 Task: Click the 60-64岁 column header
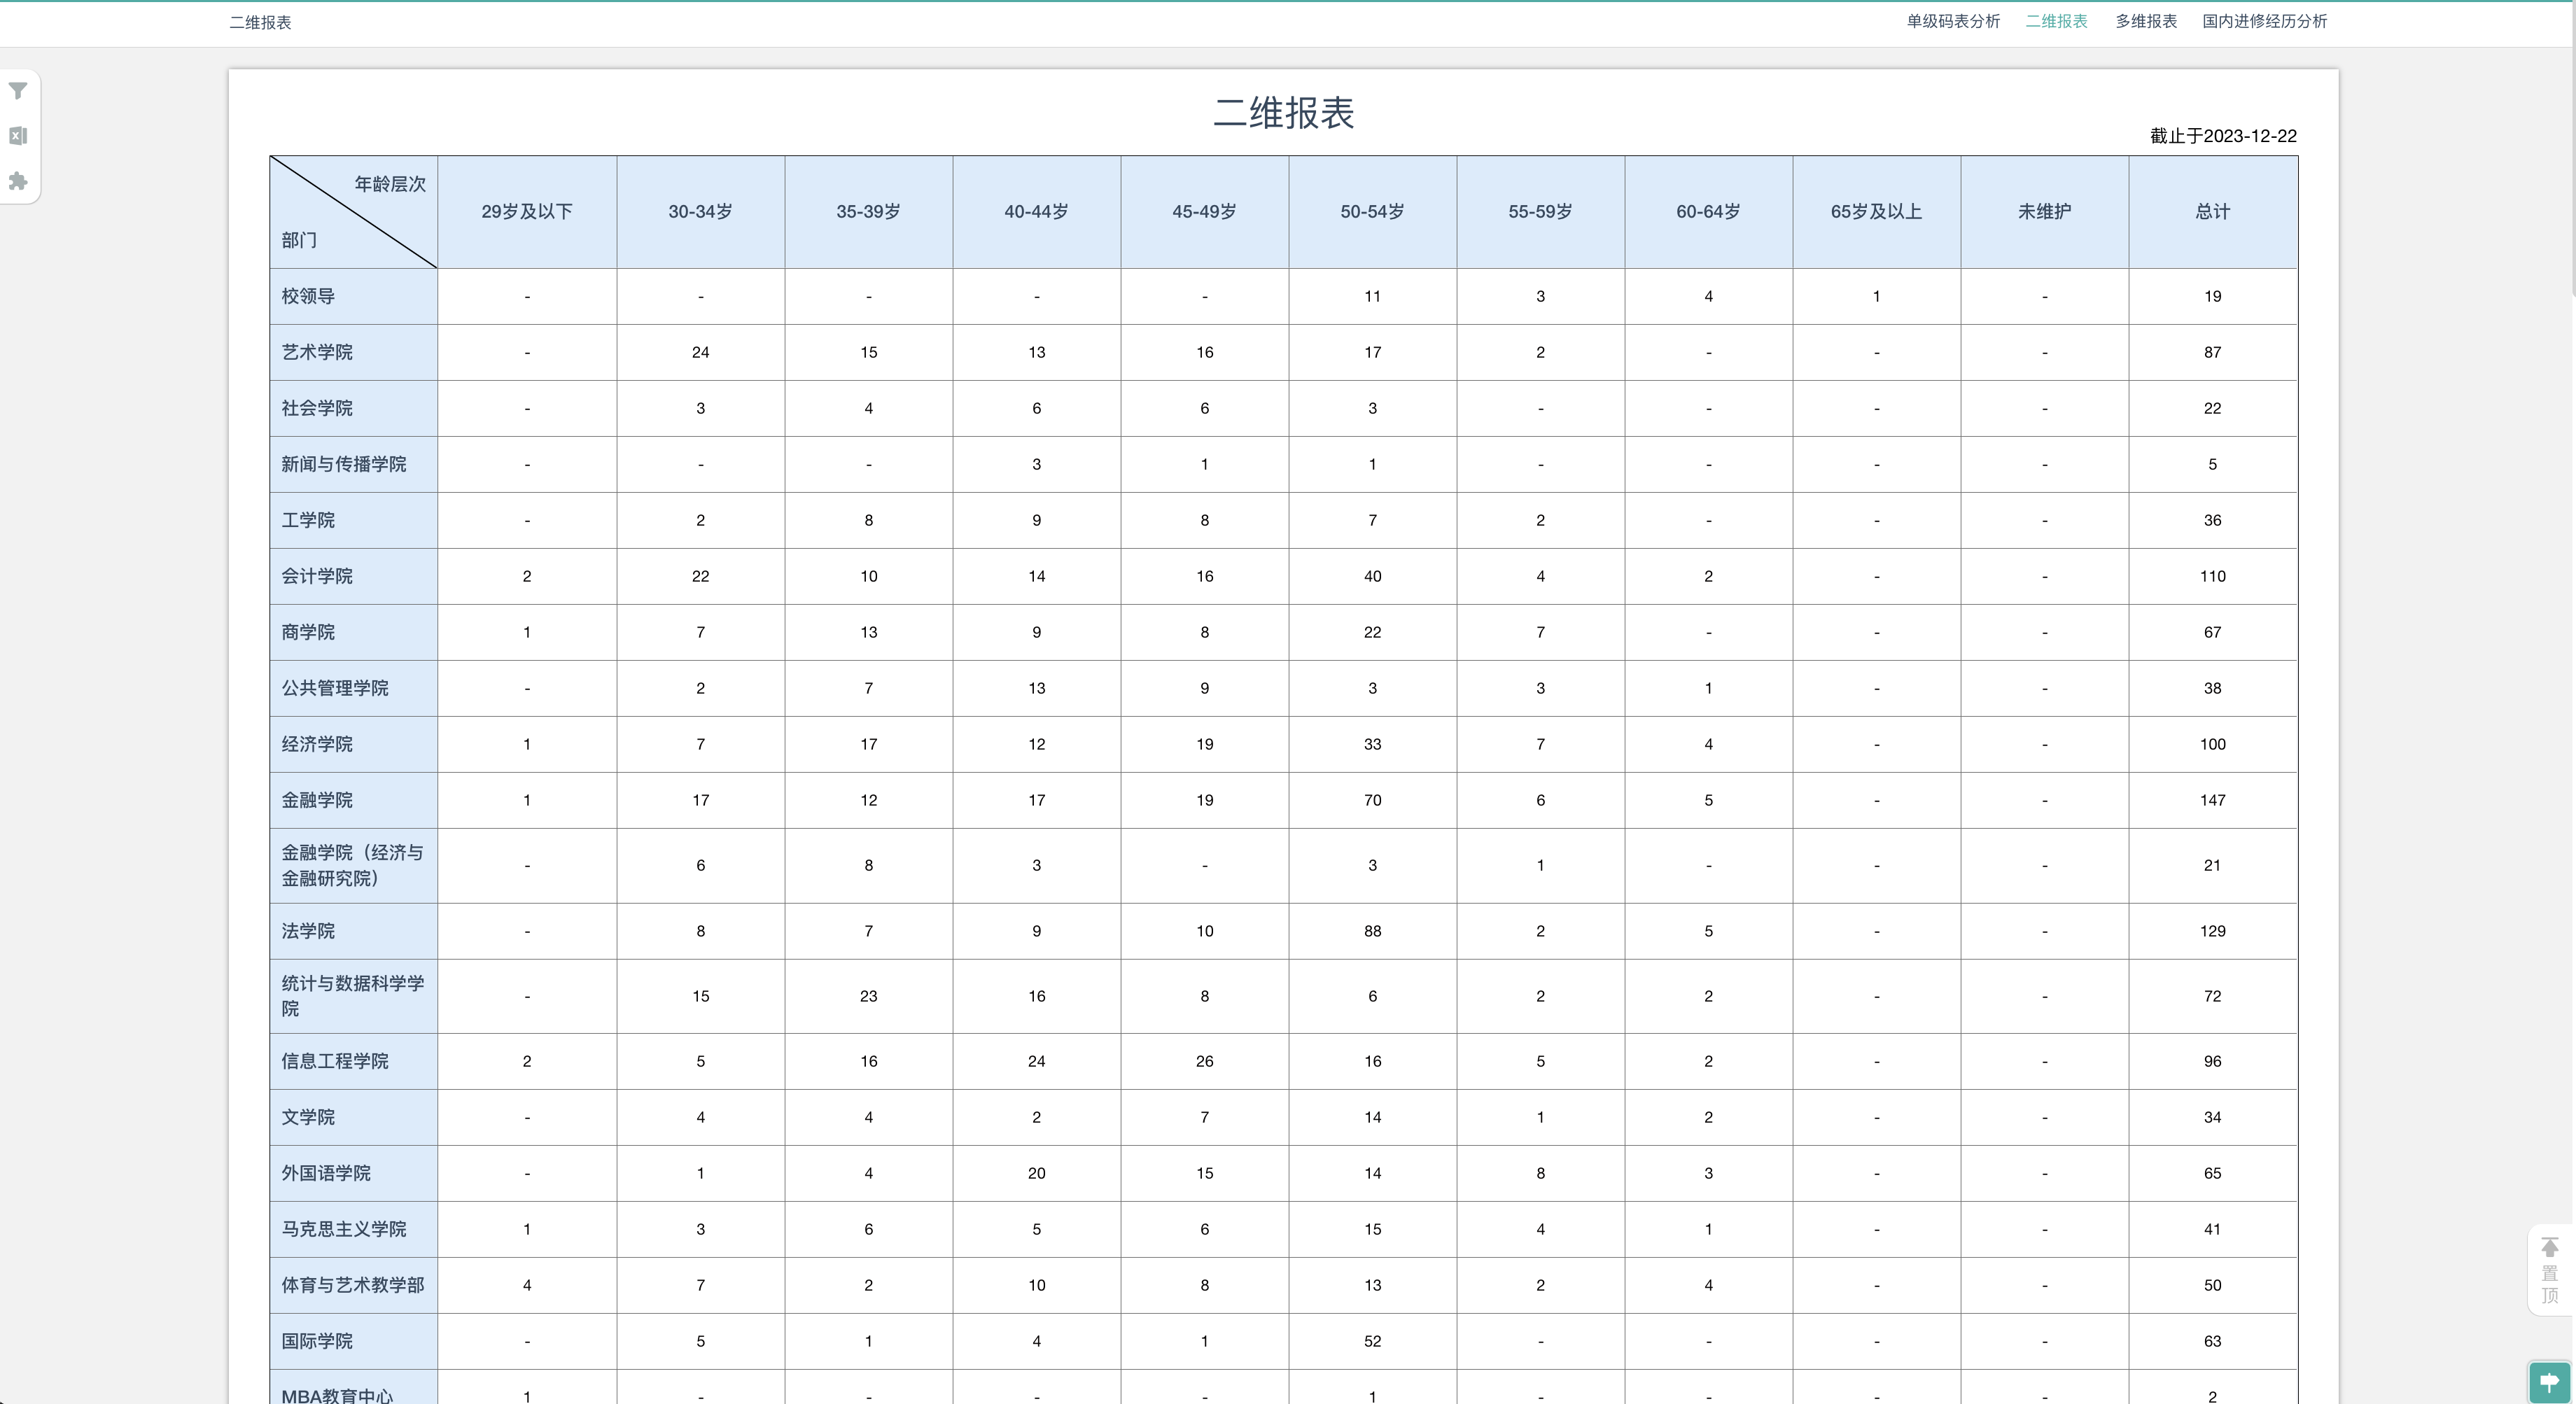(1709, 212)
